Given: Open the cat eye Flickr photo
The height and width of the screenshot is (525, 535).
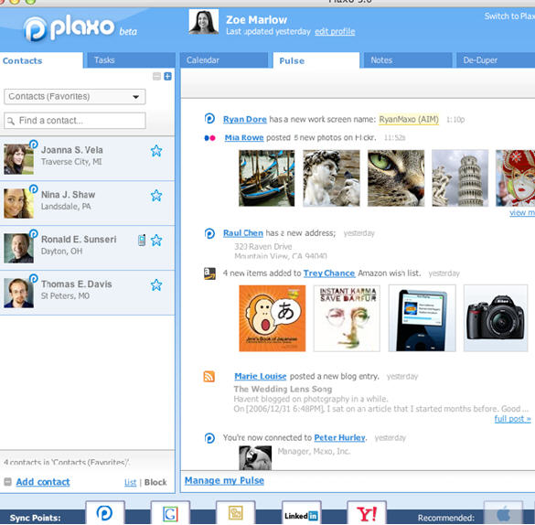Looking at the screenshot, I should (x=396, y=178).
